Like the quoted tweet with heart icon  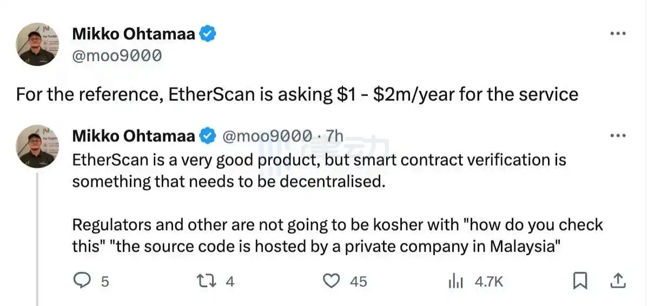click(331, 281)
